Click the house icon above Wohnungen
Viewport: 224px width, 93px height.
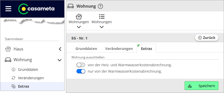[x=79, y=17]
